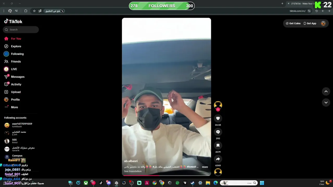The height and width of the screenshot is (187, 333).
Task: Open Windows Start menu
Action: (262, 183)
